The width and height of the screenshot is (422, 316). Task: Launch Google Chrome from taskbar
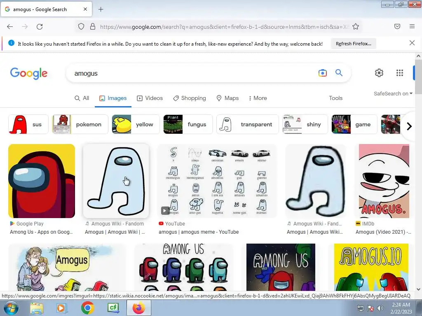tap(87, 308)
